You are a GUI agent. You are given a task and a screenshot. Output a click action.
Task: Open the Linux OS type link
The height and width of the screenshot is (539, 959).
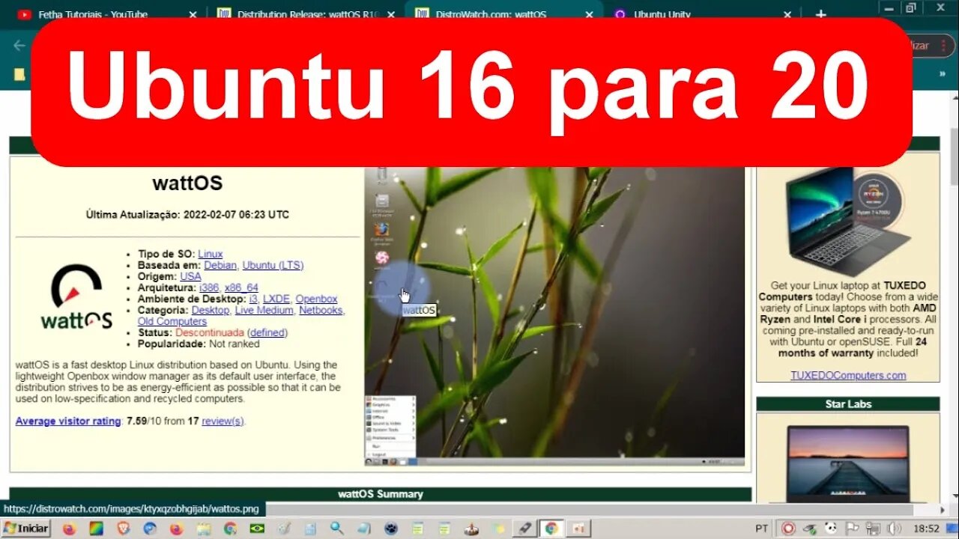pyautogui.click(x=210, y=254)
